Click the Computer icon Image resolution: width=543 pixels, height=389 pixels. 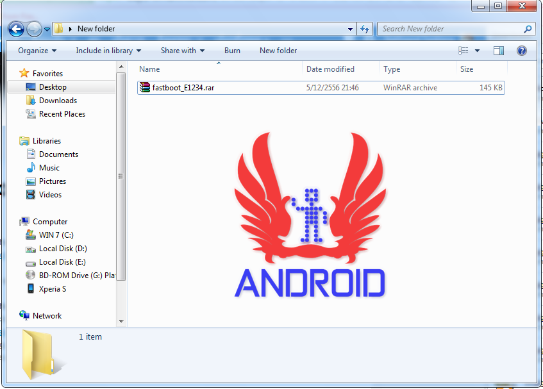coord(24,221)
